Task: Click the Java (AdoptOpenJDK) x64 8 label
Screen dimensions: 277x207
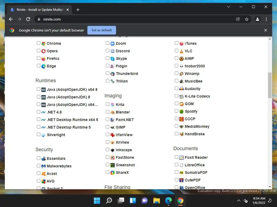Action: (72, 89)
